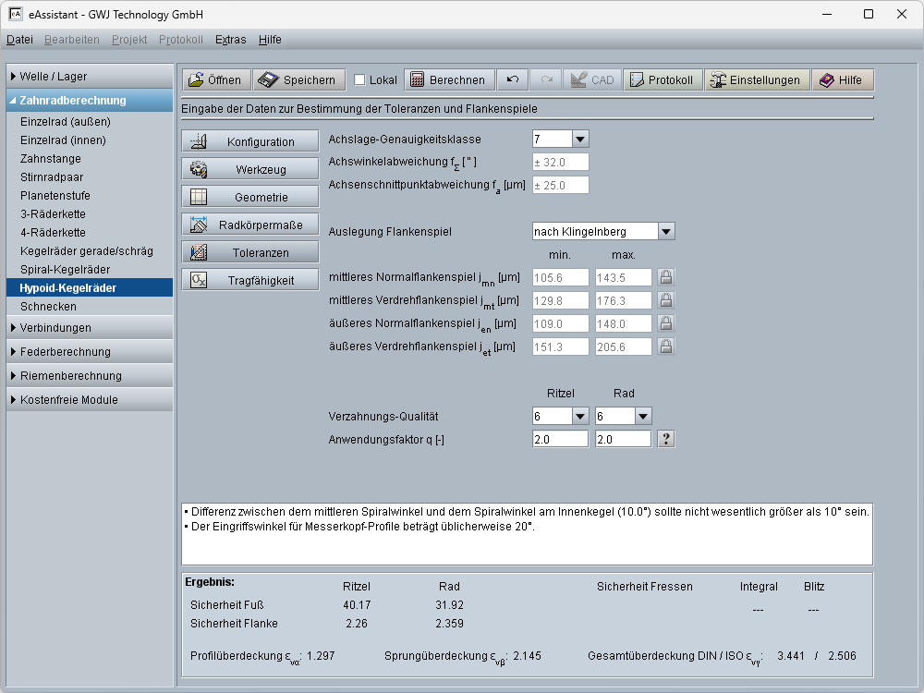Enable the Lokal checkbox
This screenshot has height=693, width=924.
click(x=360, y=80)
